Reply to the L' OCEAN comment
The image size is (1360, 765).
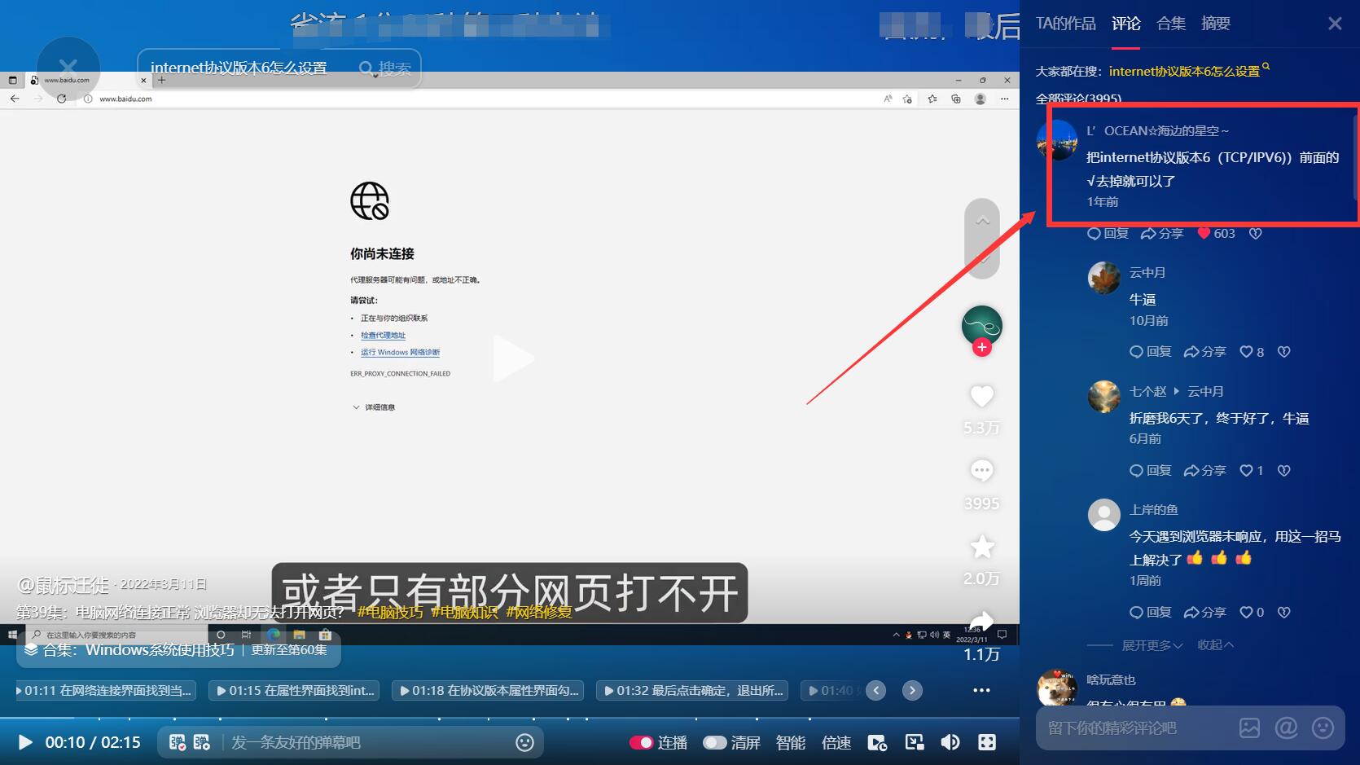tap(1108, 234)
